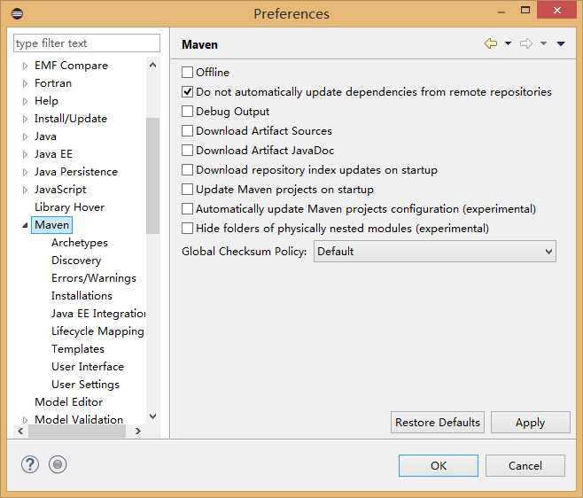Click tree vertical scrollbar down arrow
The image size is (583, 498).
tap(152, 416)
